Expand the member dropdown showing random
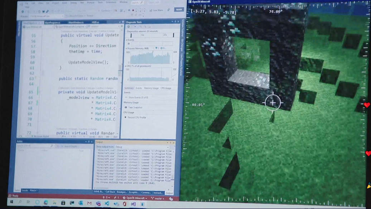The height and width of the screenshot is (209, 371). coord(104,26)
